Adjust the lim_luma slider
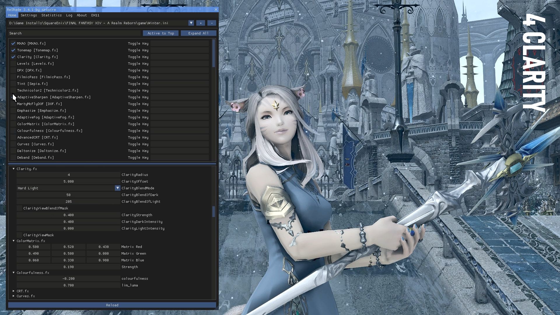Viewport: 560px width, 315px height. coord(69,285)
